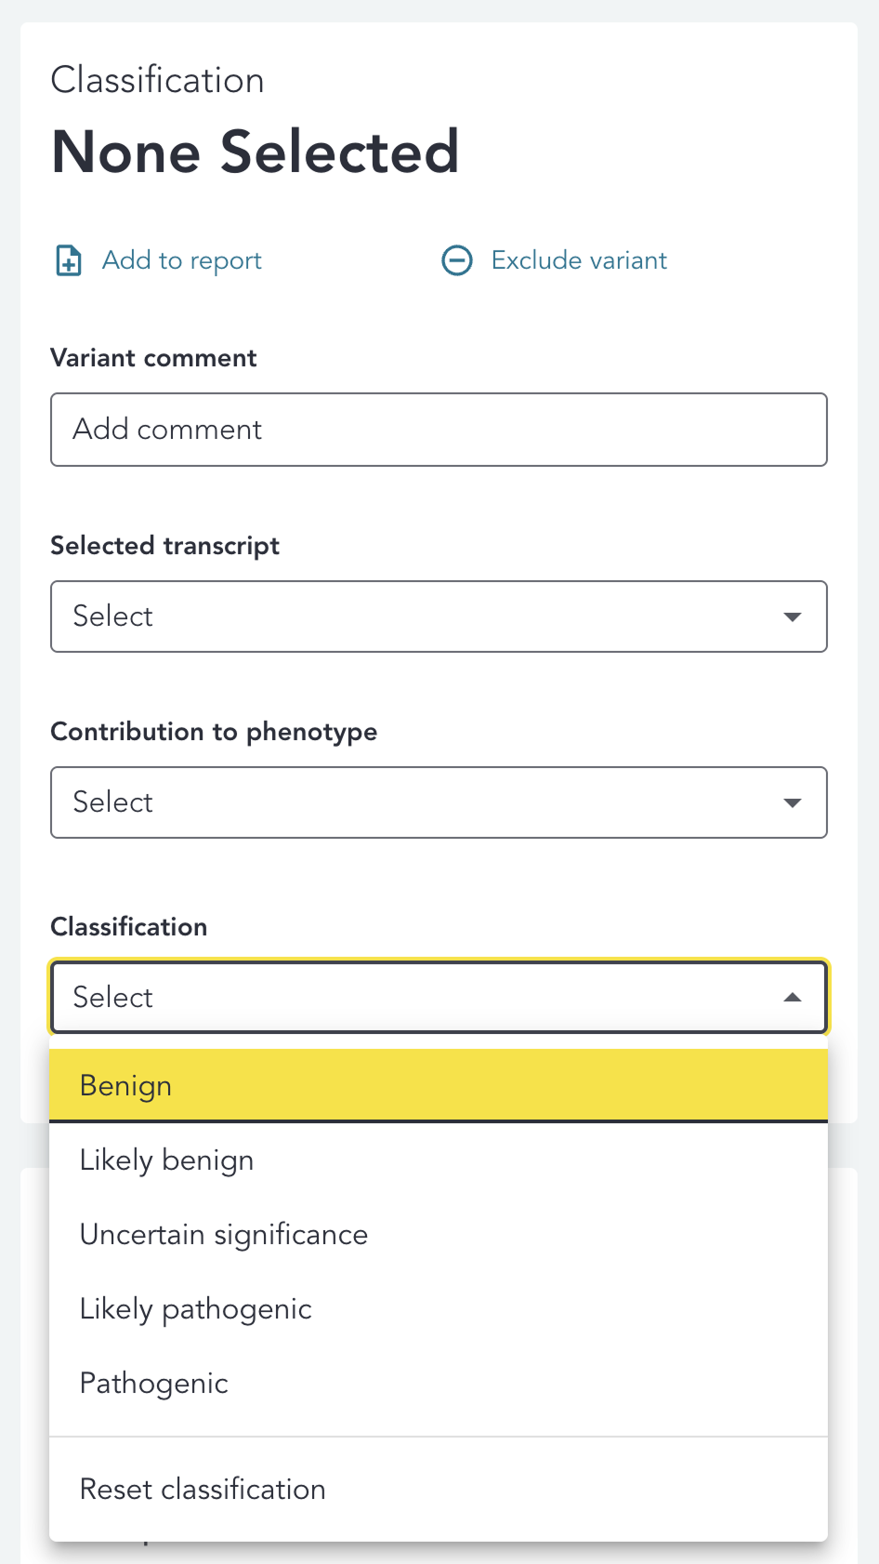Click Reset classification at the list bottom
The width and height of the screenshot is (879, 1564).
pyautogui.click(x=203, y=1490)
